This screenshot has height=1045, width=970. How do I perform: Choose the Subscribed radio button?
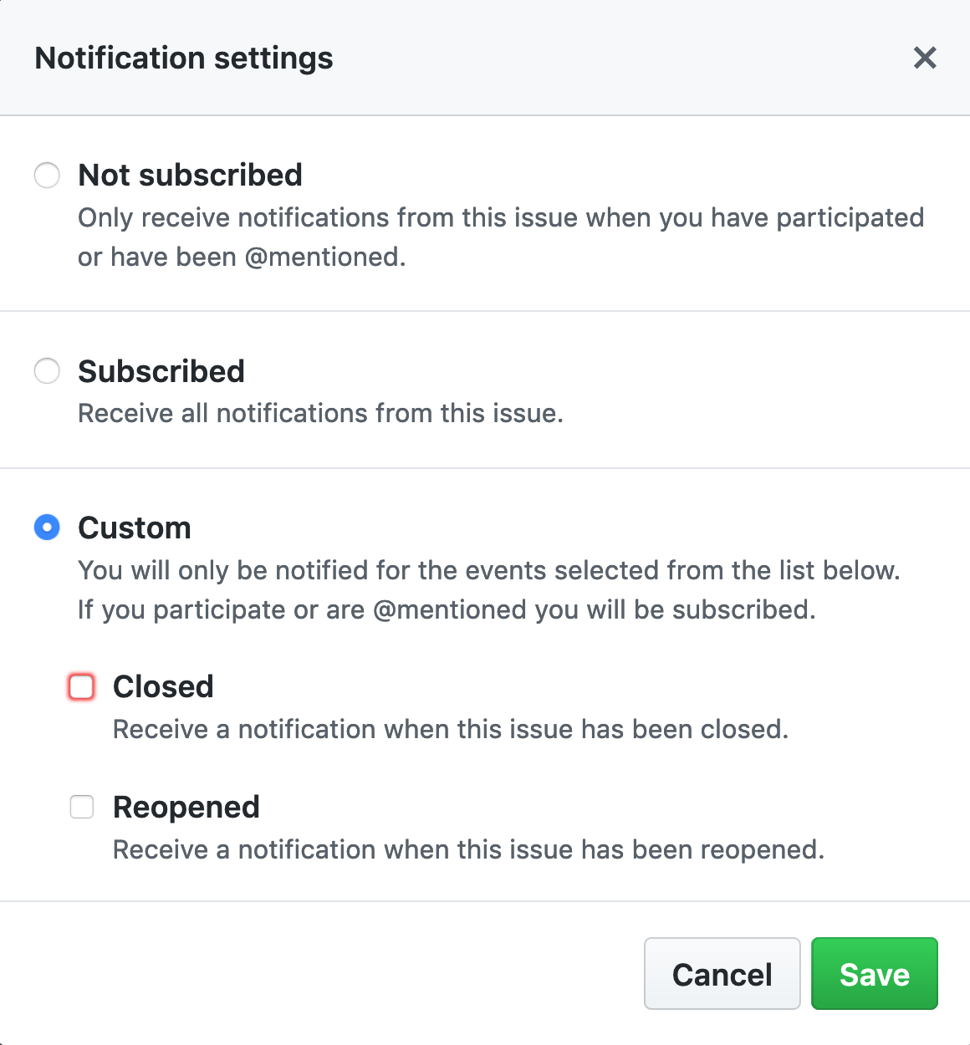click(47, 371)
